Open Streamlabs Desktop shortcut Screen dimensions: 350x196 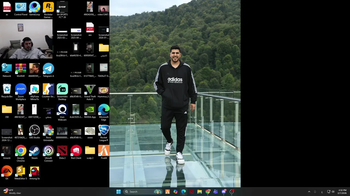click(62, 92)
